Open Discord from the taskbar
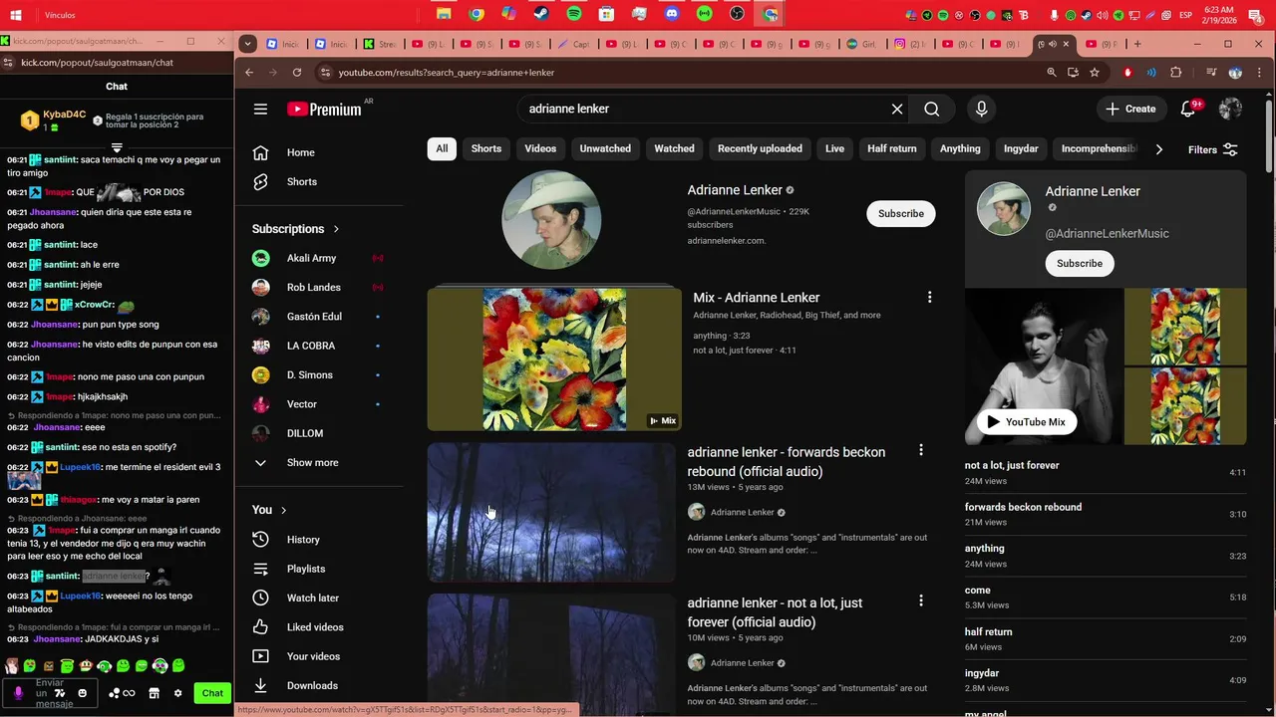 click(x=672, y=14)
